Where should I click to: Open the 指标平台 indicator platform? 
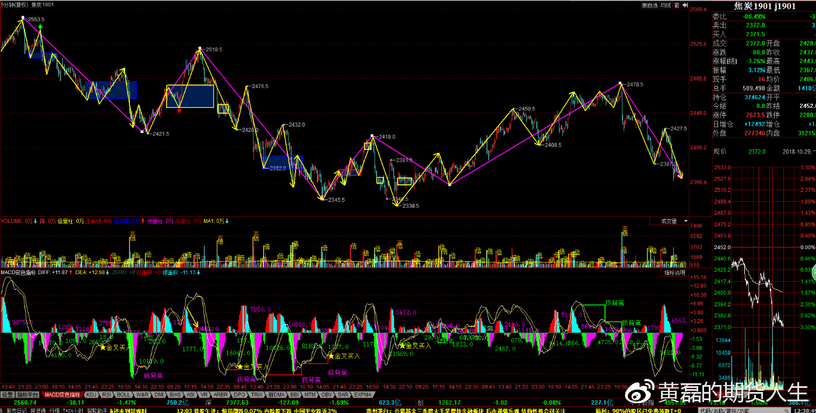point(27,394)
